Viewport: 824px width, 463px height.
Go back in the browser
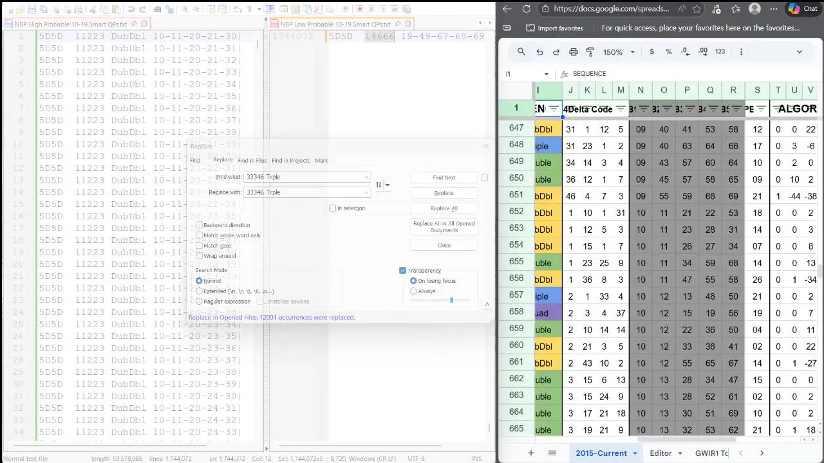pyautogui.click(x=507, y=9)
